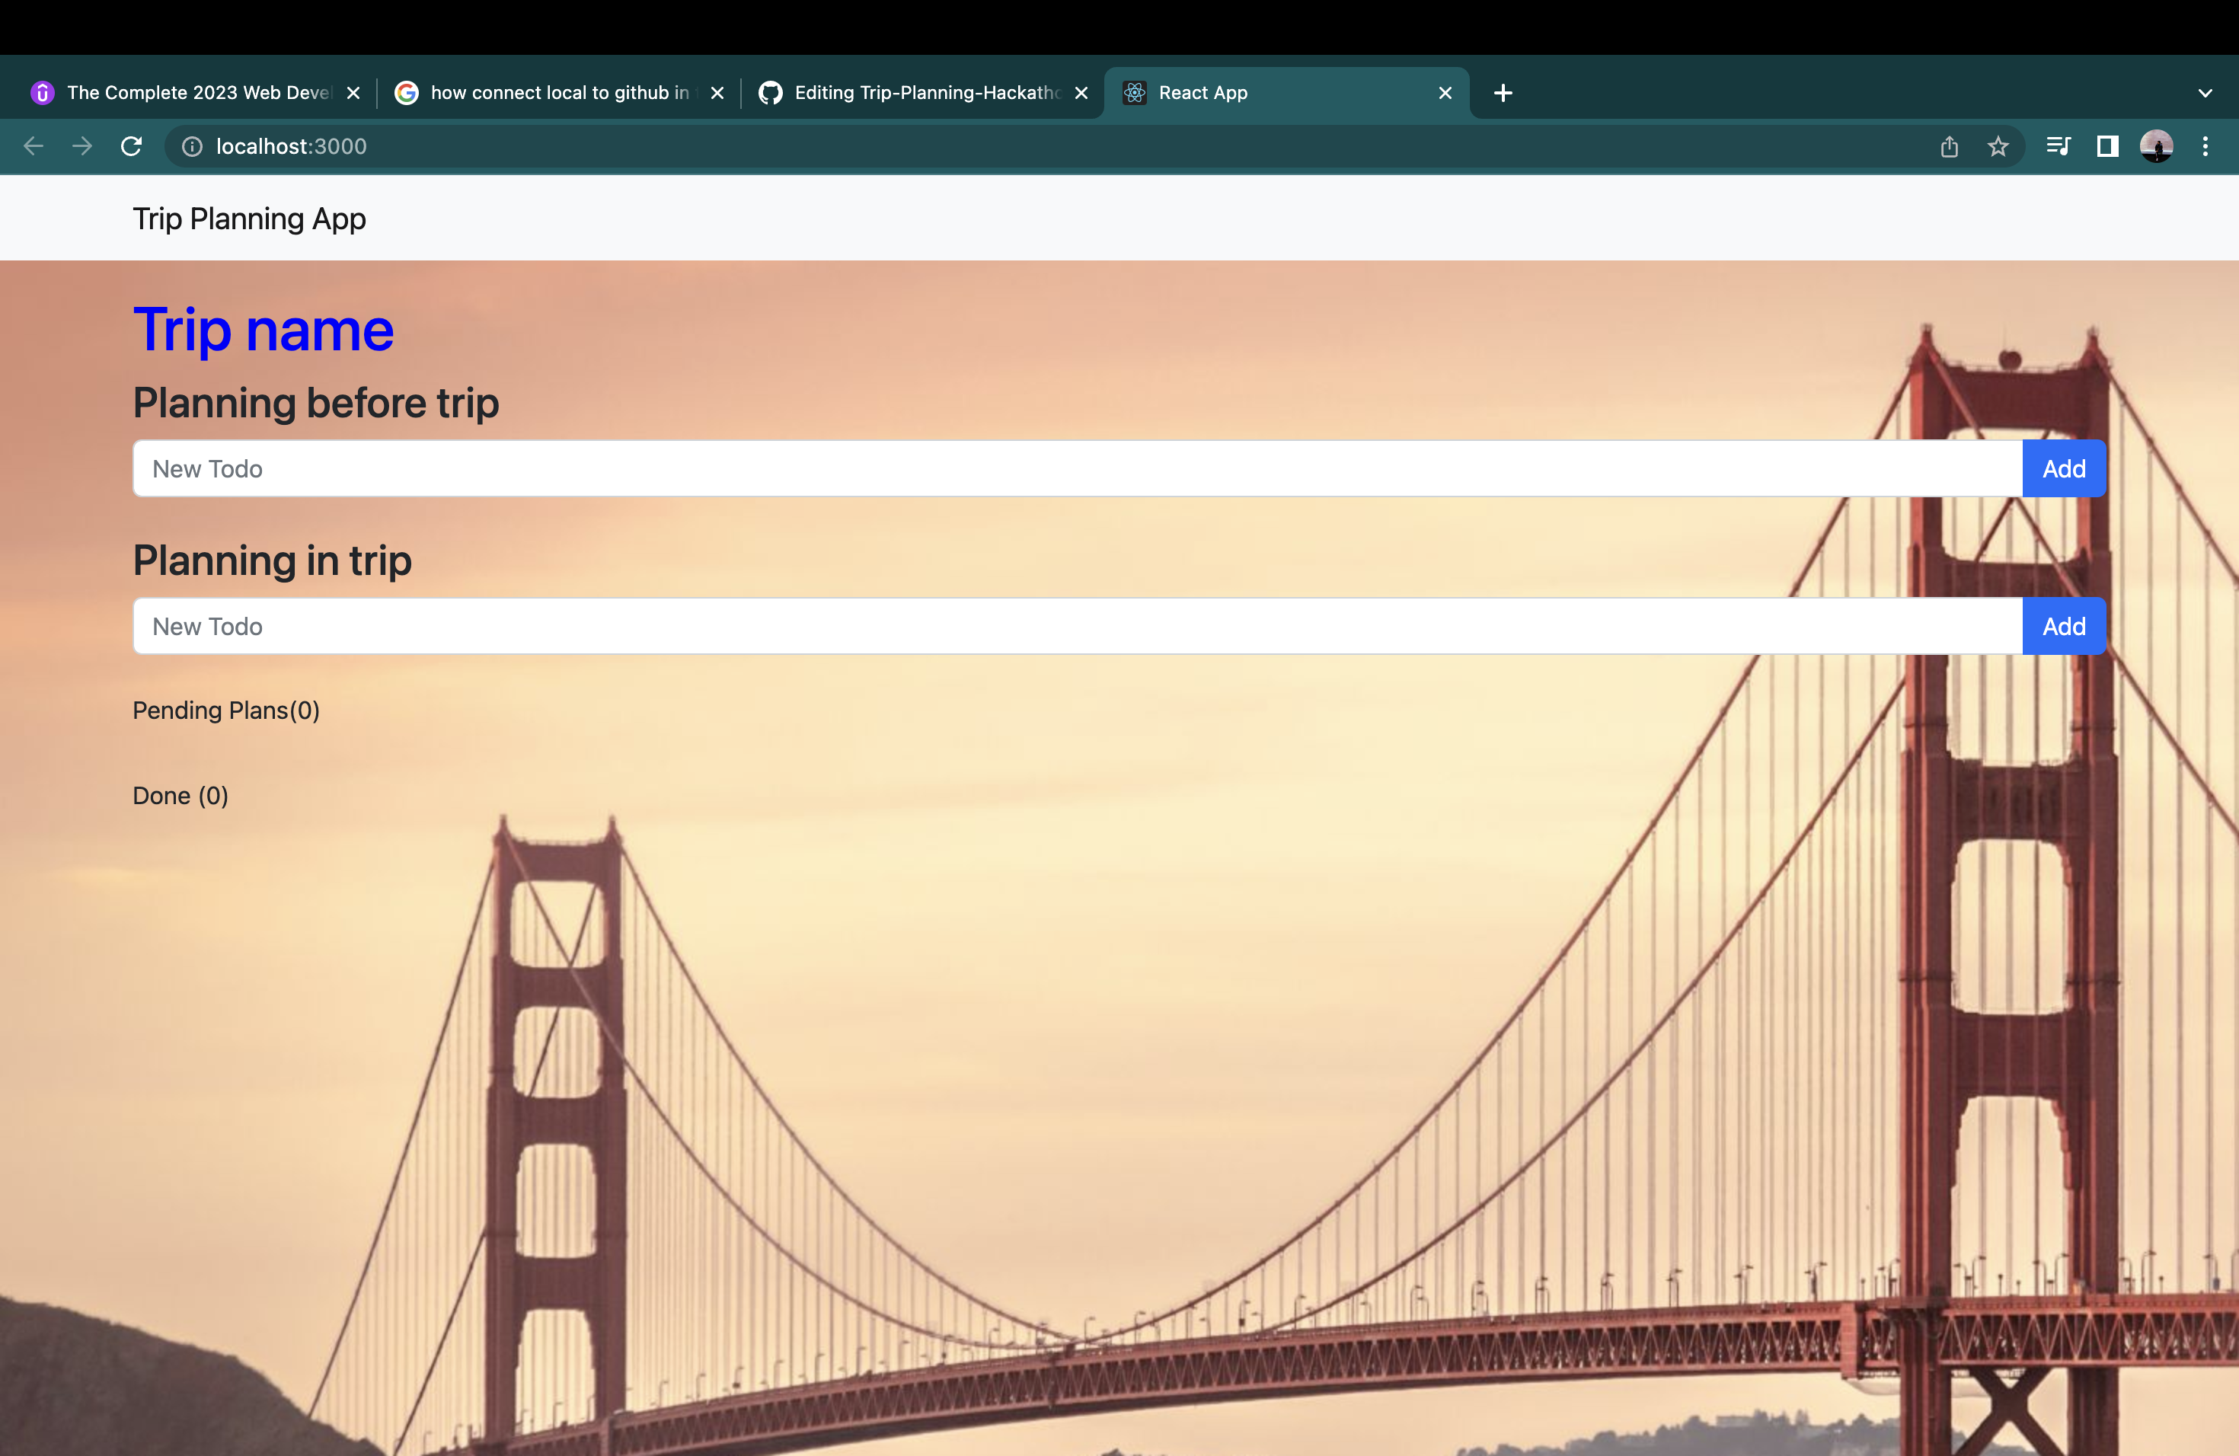Open the media control icon
Screen dimensions: 2239x1456
coord(2059,145)
